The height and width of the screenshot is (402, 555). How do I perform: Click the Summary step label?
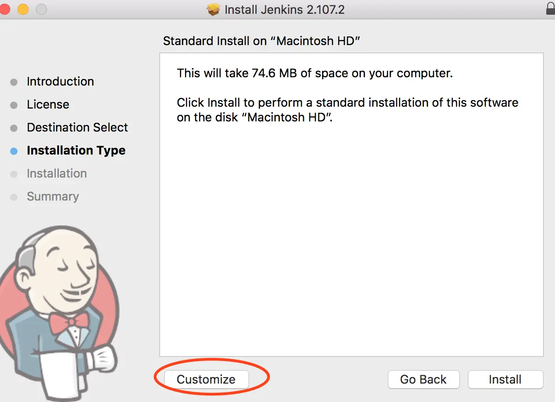coord(52,196)
